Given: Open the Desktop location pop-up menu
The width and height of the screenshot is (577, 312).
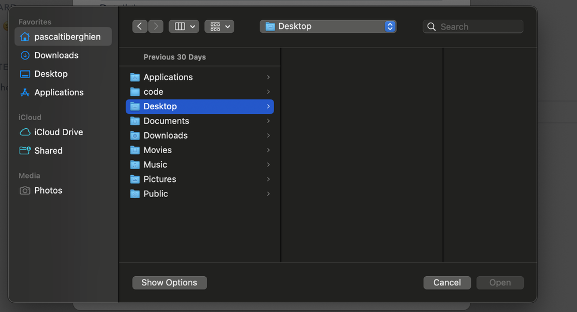Looking at the screenshot, I should point(328,27).
